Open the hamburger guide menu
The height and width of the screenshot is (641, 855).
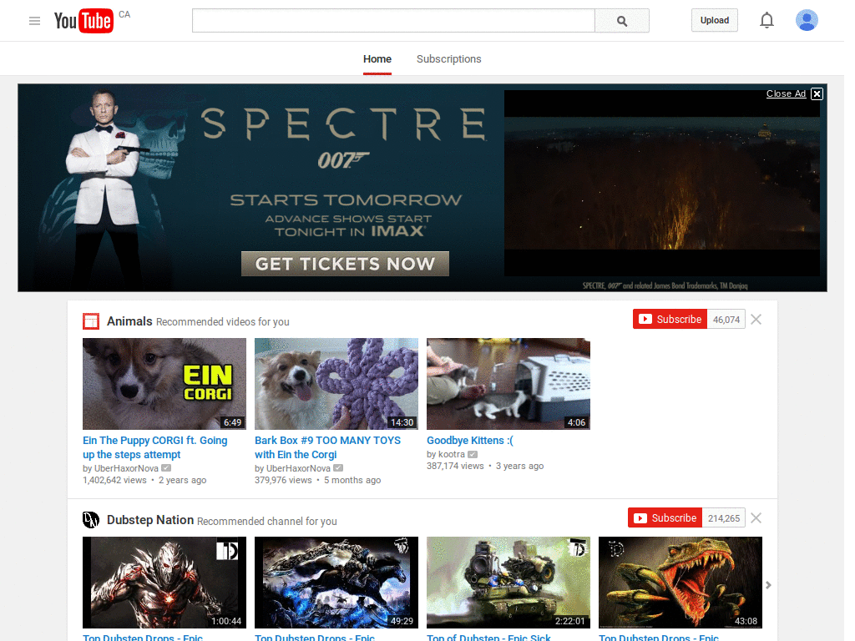[x=34, y=21]
